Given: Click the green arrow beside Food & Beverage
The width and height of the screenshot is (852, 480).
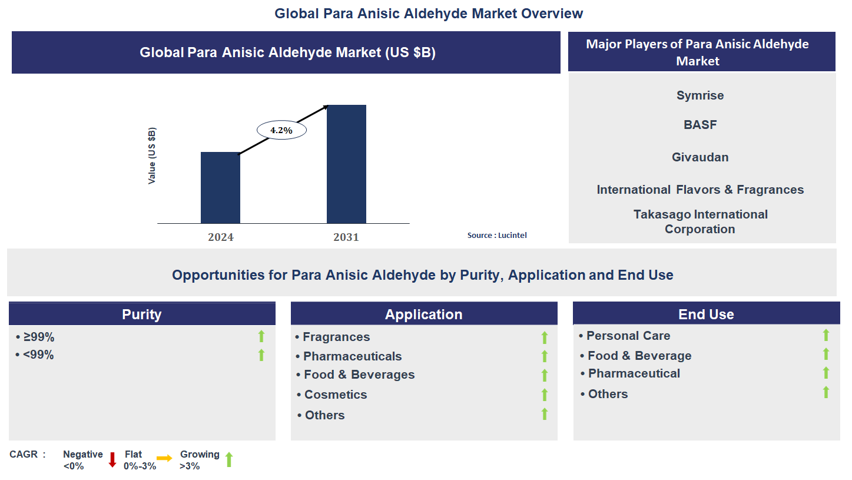Looking at the screenshot, I should point(827,355).
